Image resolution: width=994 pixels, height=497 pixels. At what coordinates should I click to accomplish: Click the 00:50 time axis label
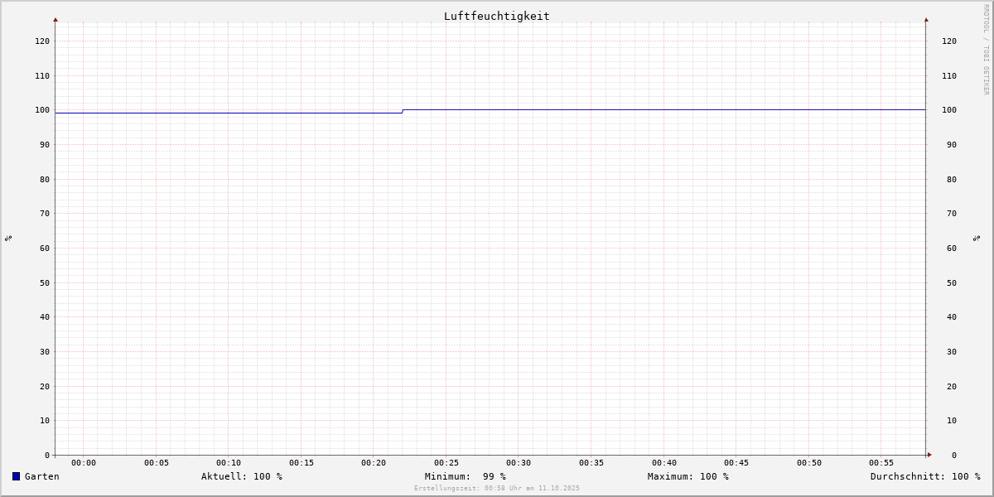[x=809, y=463]
